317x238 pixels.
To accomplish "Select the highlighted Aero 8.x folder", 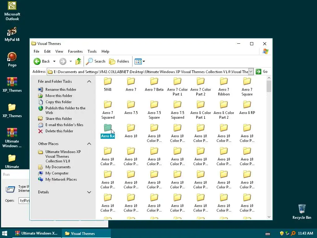I will [x=108, y=131].
